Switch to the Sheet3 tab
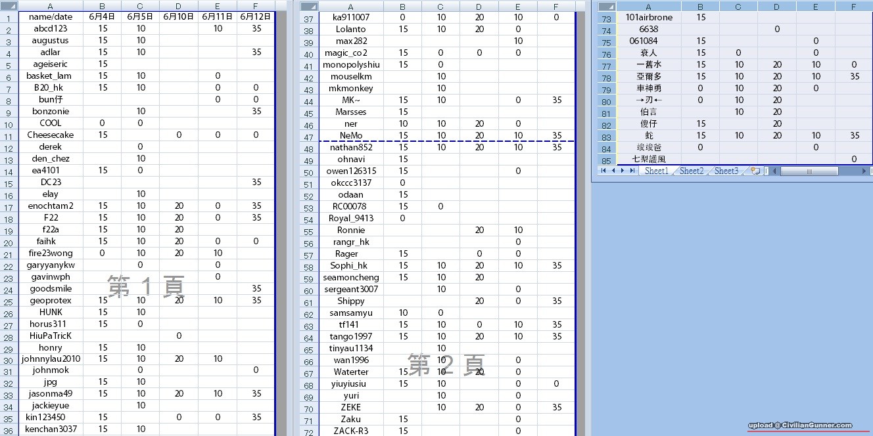 point(726,171)
